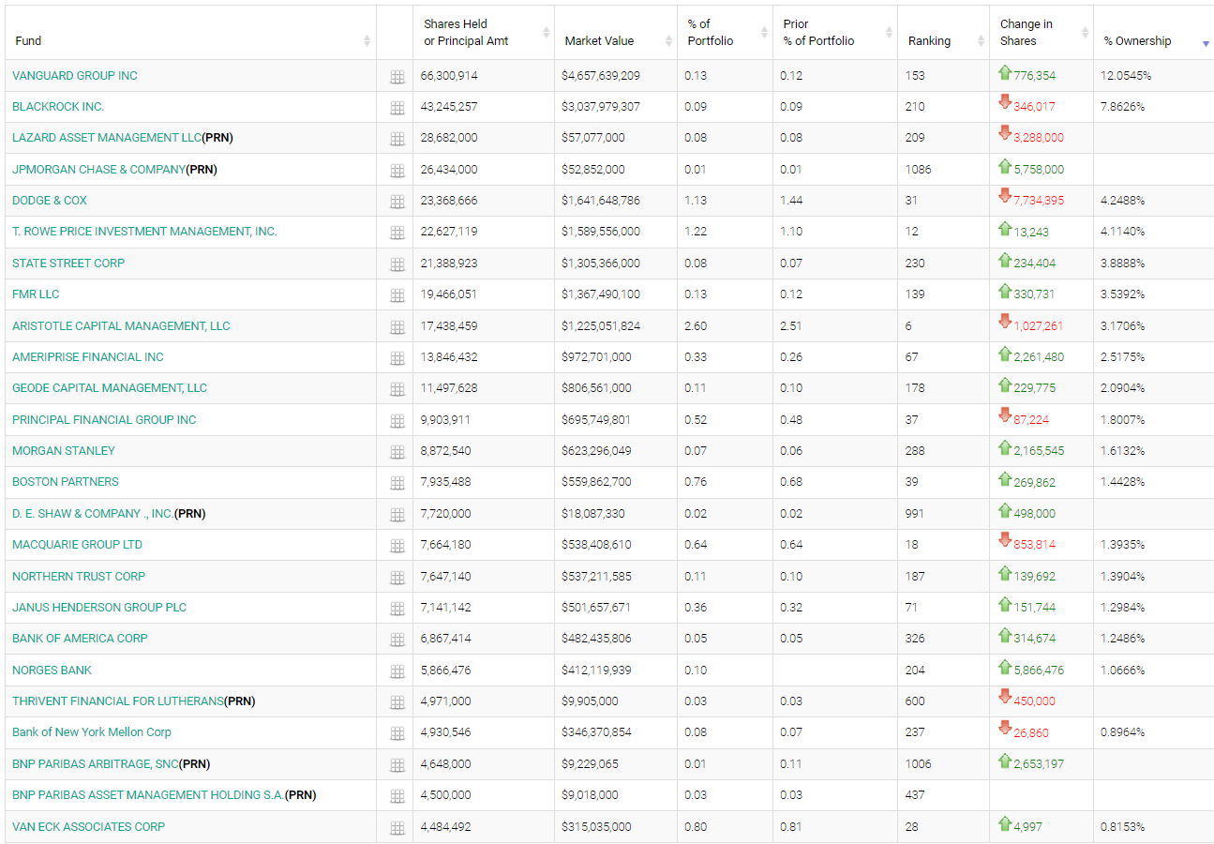
Task: Open the MACQUARIE GROUP LTD link
Action: point(77,545)
